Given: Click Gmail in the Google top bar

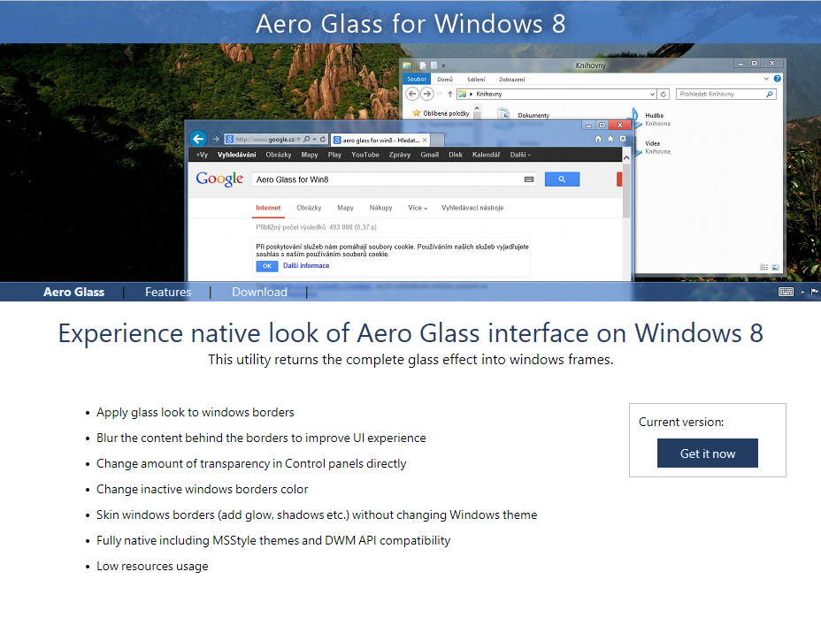Looking at the screenshot, I should (429, 155).
